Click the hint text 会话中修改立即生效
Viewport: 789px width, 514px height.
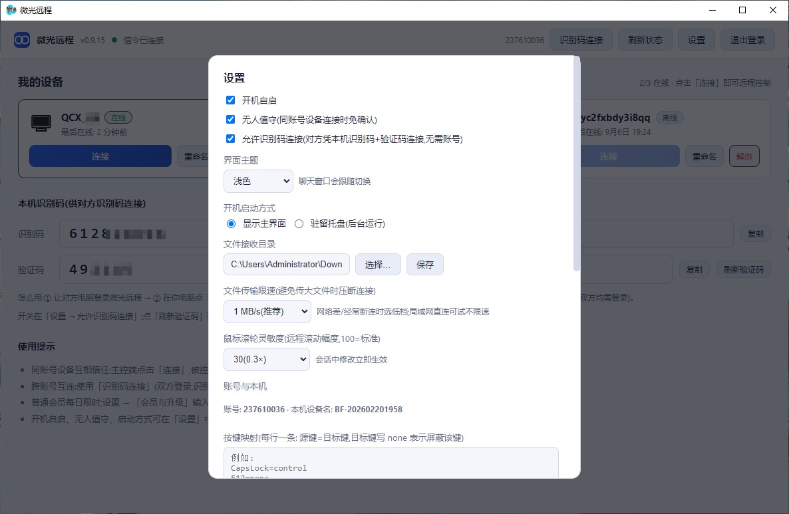351,360
